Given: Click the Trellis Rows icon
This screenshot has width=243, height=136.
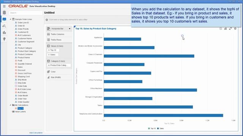Looking at the screenshot, I should click(x=49, y=40).
